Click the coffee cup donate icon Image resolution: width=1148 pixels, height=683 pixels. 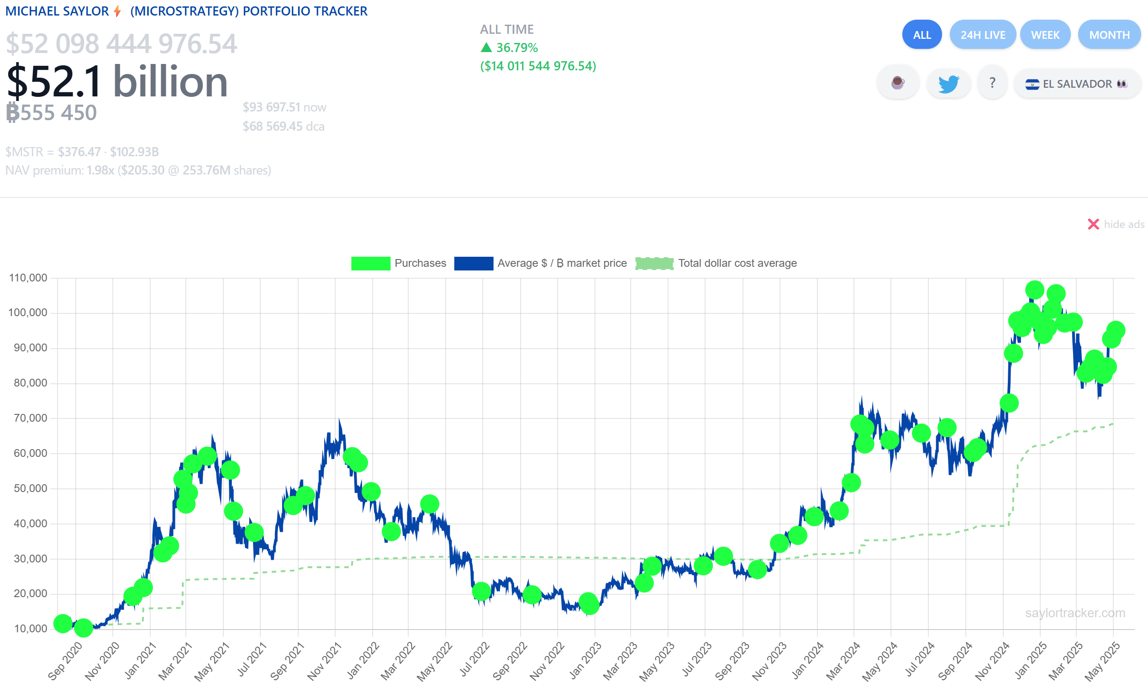pyautogui.click(x=897, y=83)
